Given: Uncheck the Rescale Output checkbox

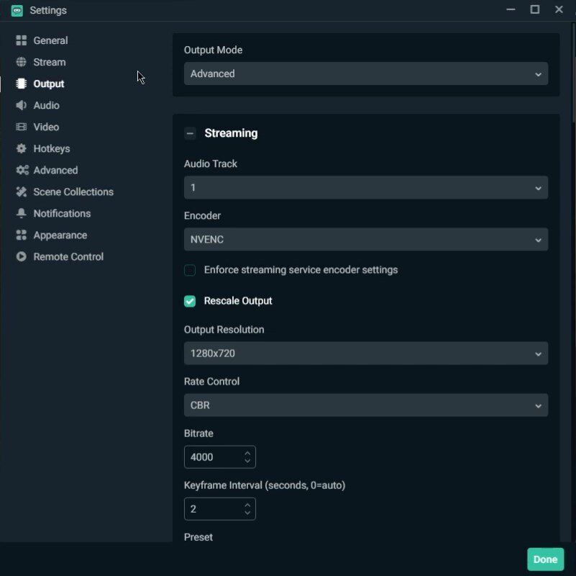Looking at the screenshot, I should click(x=190, y=301).
